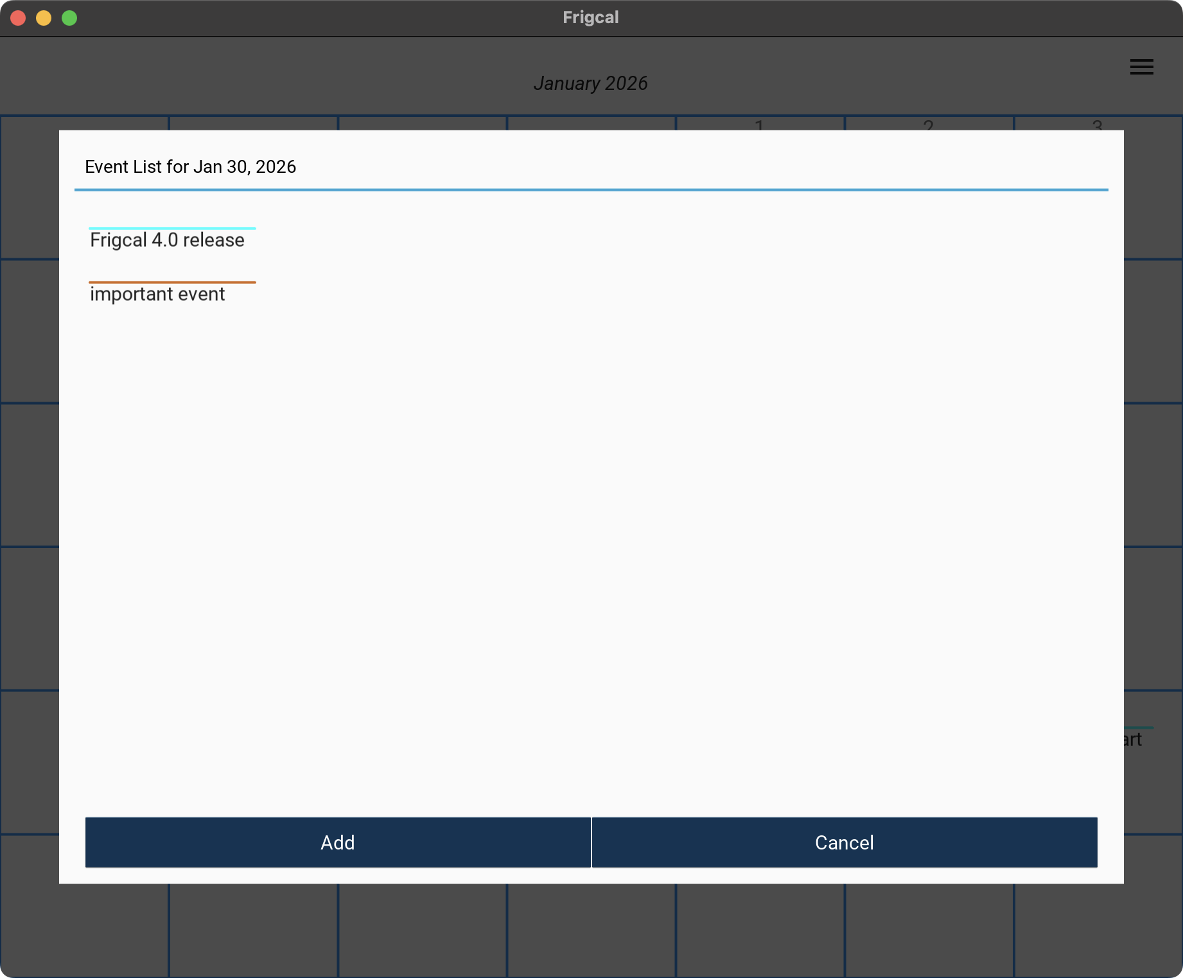
Task: Click the bottom-left corner calendar cell
Action: (x=84, y=930)
